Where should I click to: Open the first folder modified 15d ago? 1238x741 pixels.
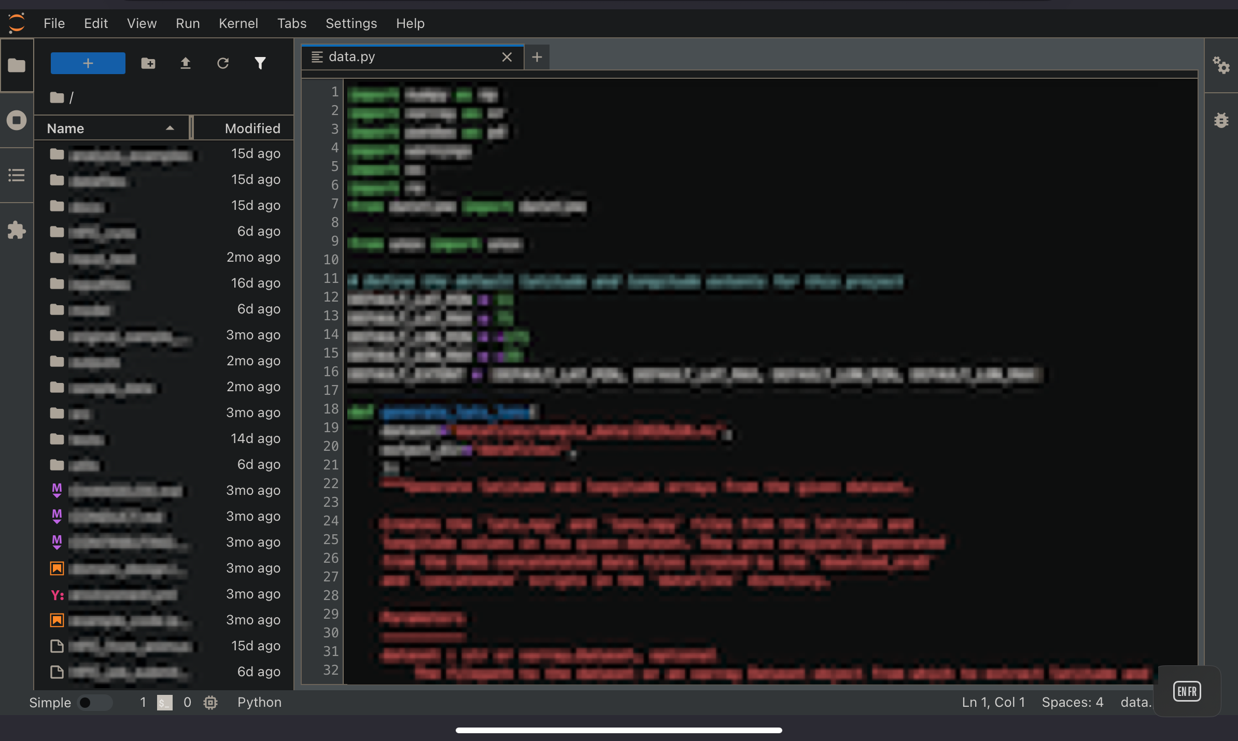(164, 154)
